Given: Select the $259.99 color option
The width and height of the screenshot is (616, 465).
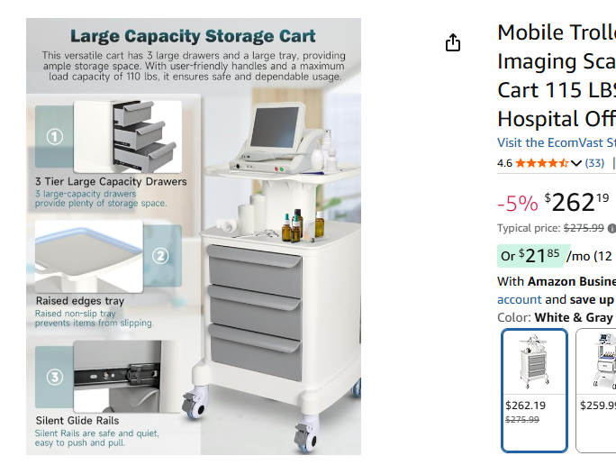Looking at the screenshot, I should [x=597, y=389].
